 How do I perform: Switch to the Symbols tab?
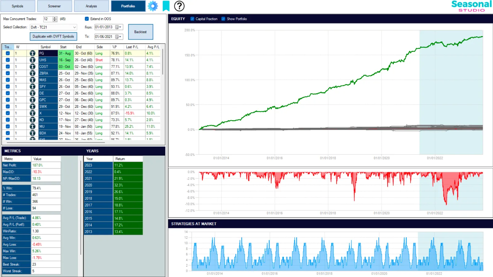click(x=18, y=6)
